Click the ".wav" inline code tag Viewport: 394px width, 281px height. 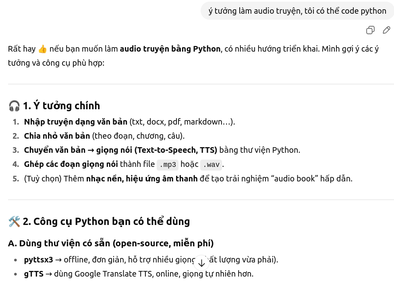point(211,164)
